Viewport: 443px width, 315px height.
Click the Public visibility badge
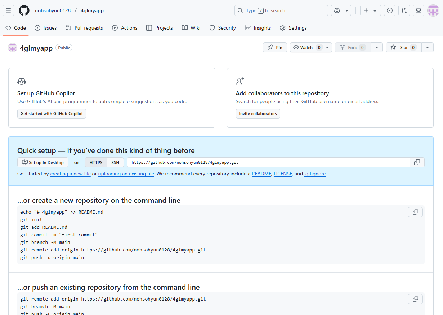[64, 48]
